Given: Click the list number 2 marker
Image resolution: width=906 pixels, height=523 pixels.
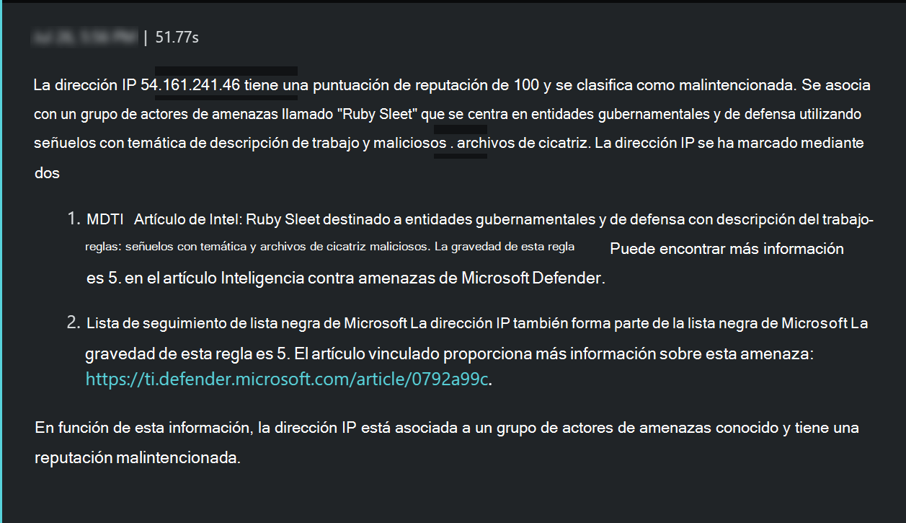Looking at the screenshot, I should 74,322.
